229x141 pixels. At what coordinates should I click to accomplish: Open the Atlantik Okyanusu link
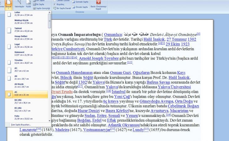(x=124, y=125)
